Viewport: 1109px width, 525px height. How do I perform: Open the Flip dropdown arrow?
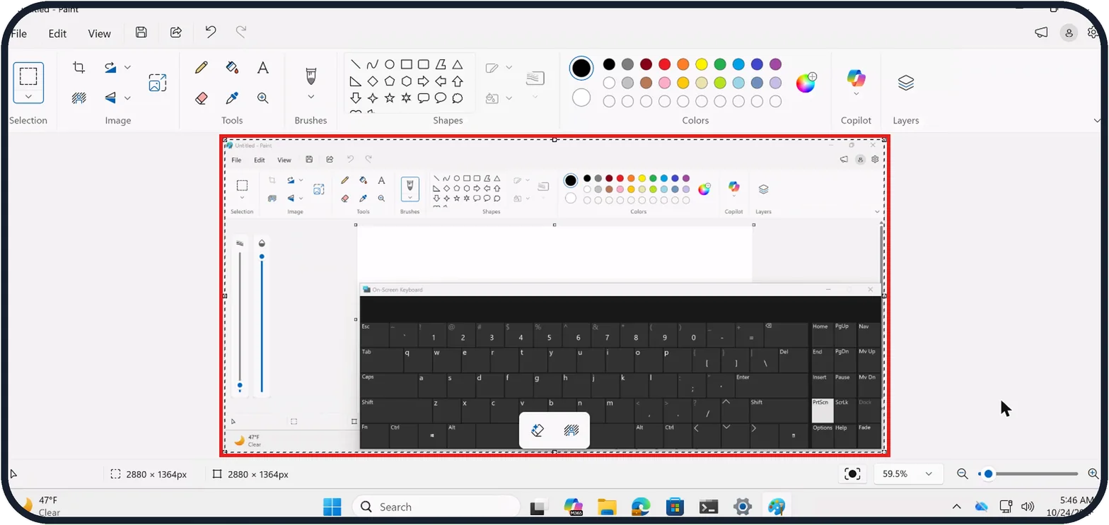[x=127, y=98]
